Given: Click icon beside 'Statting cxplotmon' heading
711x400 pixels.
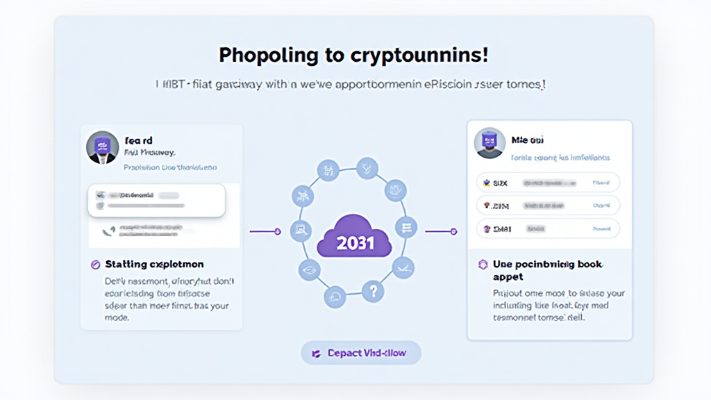Looking at the screenshot, I should coord(96,265).
